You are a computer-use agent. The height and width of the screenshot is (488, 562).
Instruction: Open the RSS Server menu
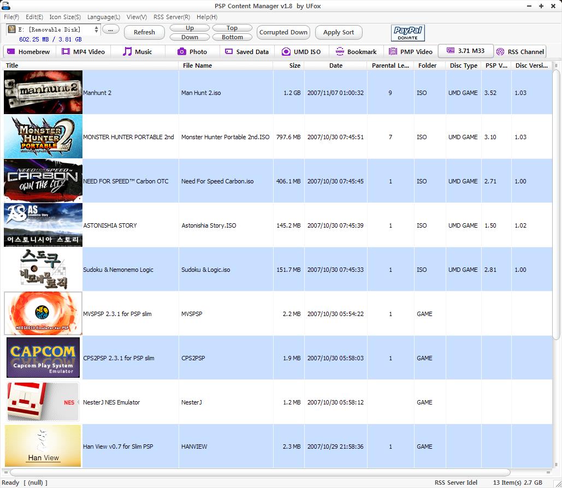tap(171, 17)
